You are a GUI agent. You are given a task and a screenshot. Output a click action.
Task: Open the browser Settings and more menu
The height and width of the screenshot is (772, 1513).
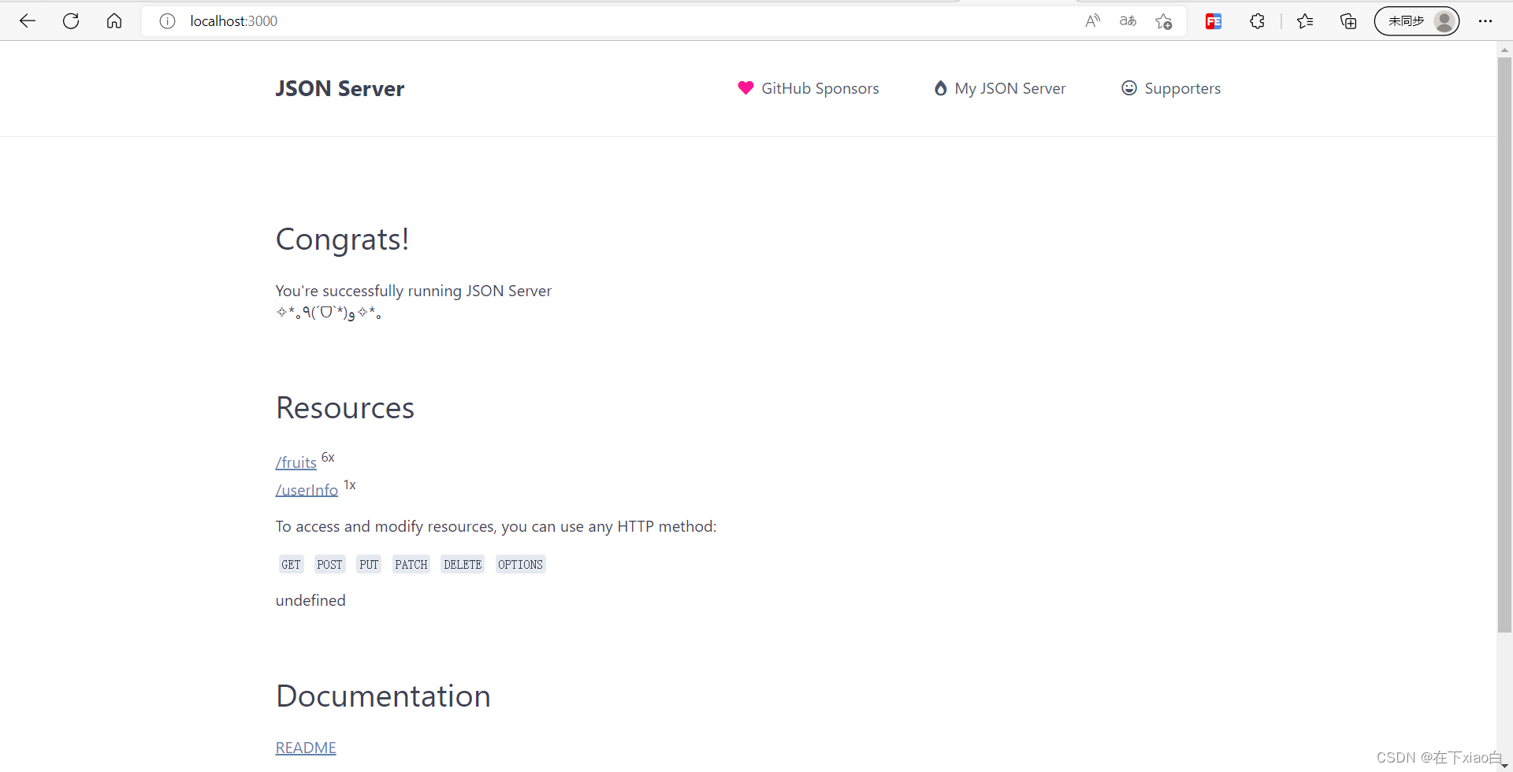pos(1486,21)
